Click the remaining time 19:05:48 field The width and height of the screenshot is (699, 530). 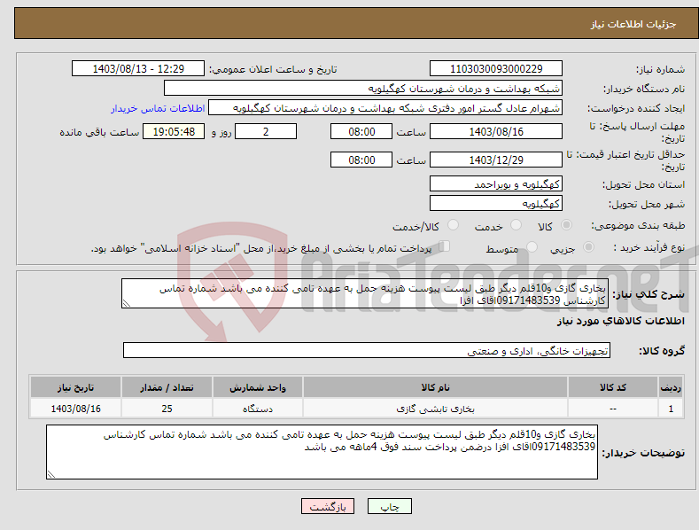coord(174,131)
